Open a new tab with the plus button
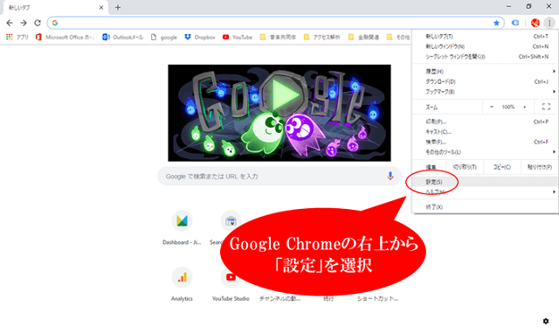The width and height of the screenshot is (559, 334). point(118,7)
